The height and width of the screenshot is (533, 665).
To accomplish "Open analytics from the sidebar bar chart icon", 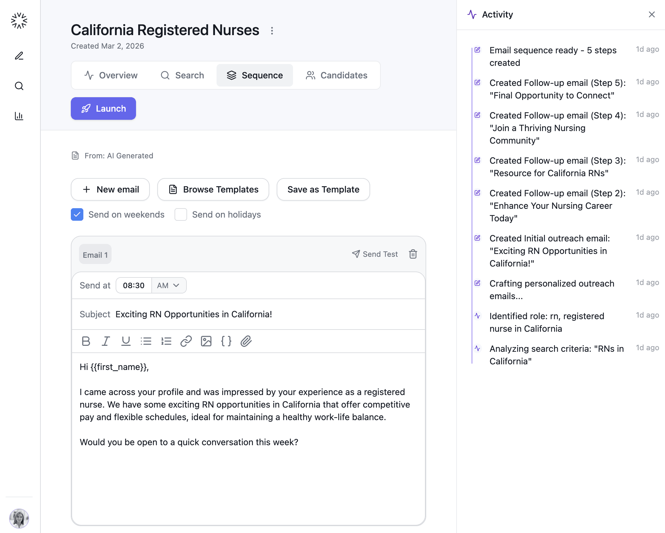I will click(x=19, y=116).
